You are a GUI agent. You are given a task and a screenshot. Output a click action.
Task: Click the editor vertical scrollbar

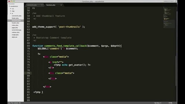[x=176, y=71]
